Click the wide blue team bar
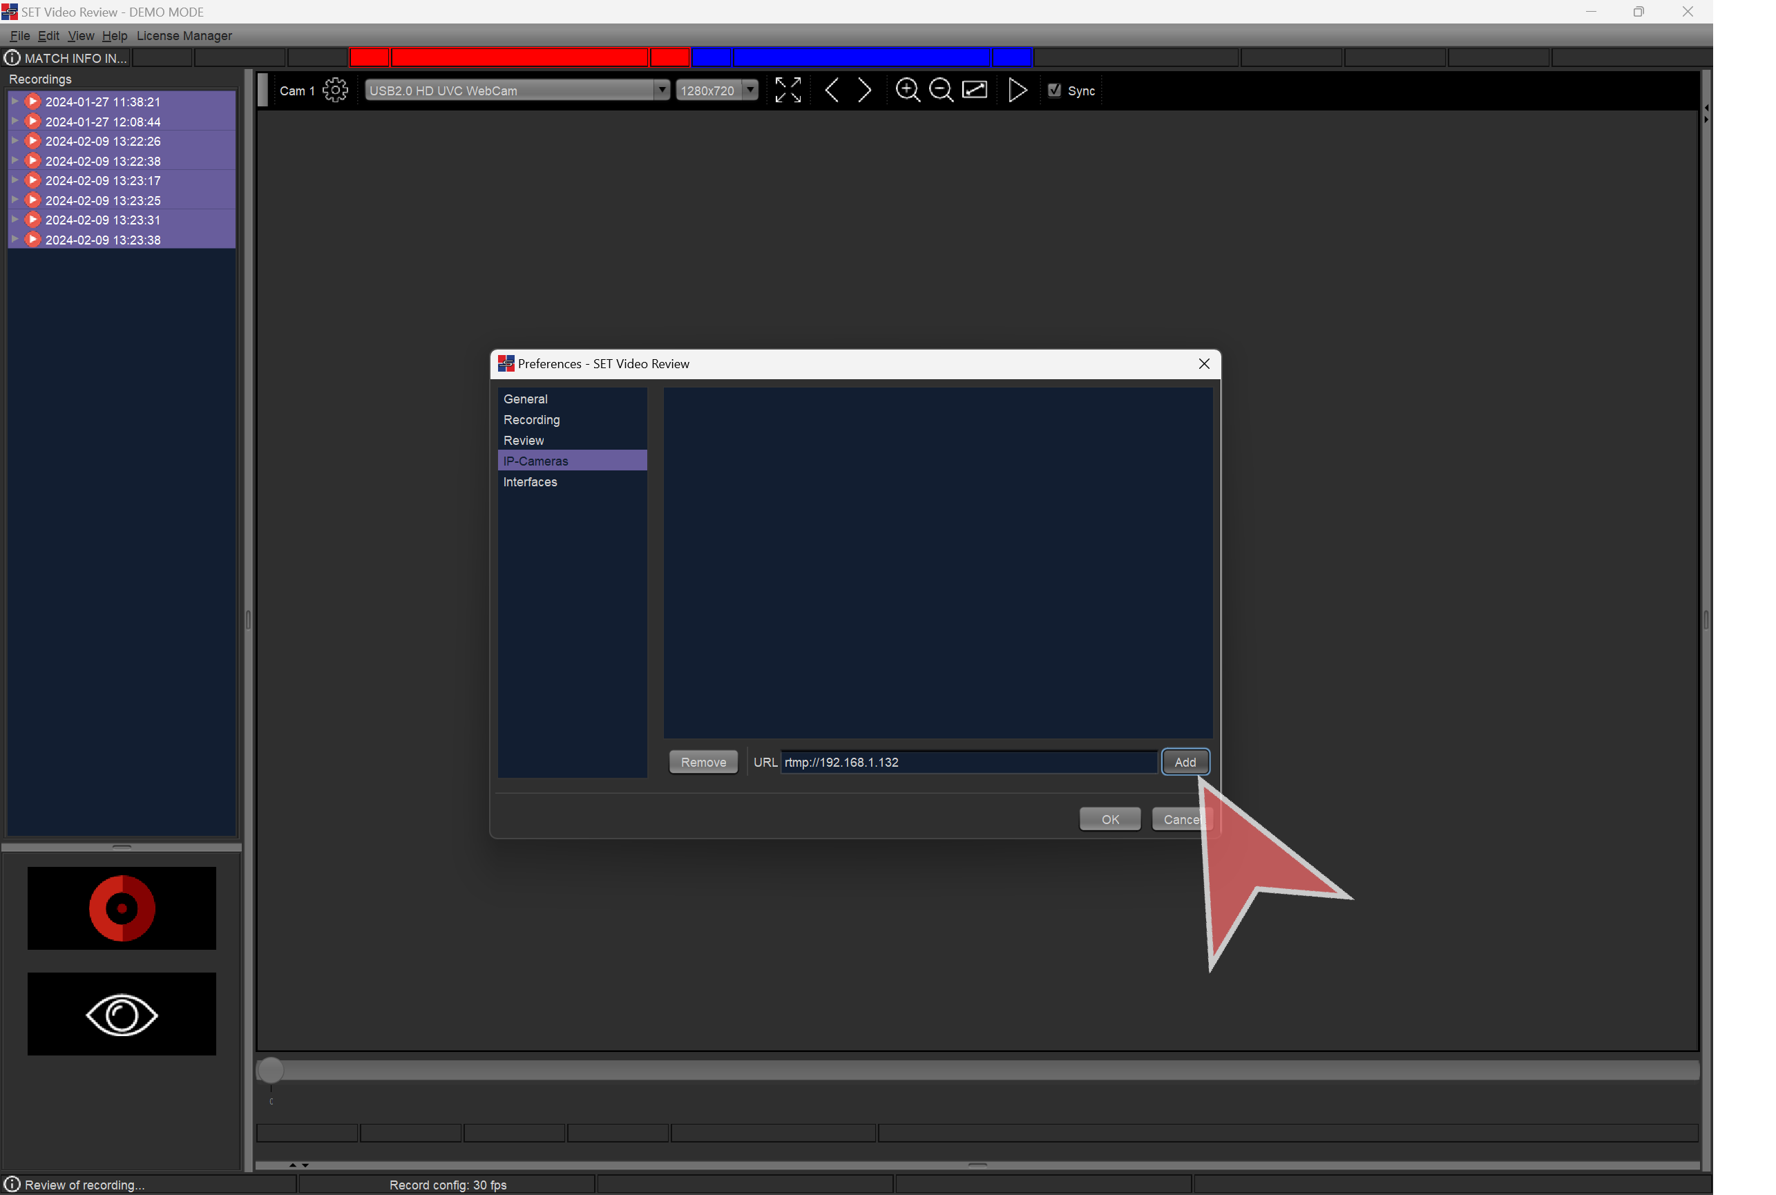The image size is (1776, 1195). click(861, 57)
